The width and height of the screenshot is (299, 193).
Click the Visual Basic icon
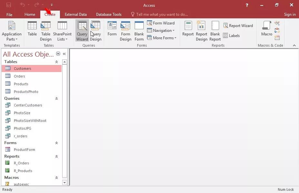277,38
